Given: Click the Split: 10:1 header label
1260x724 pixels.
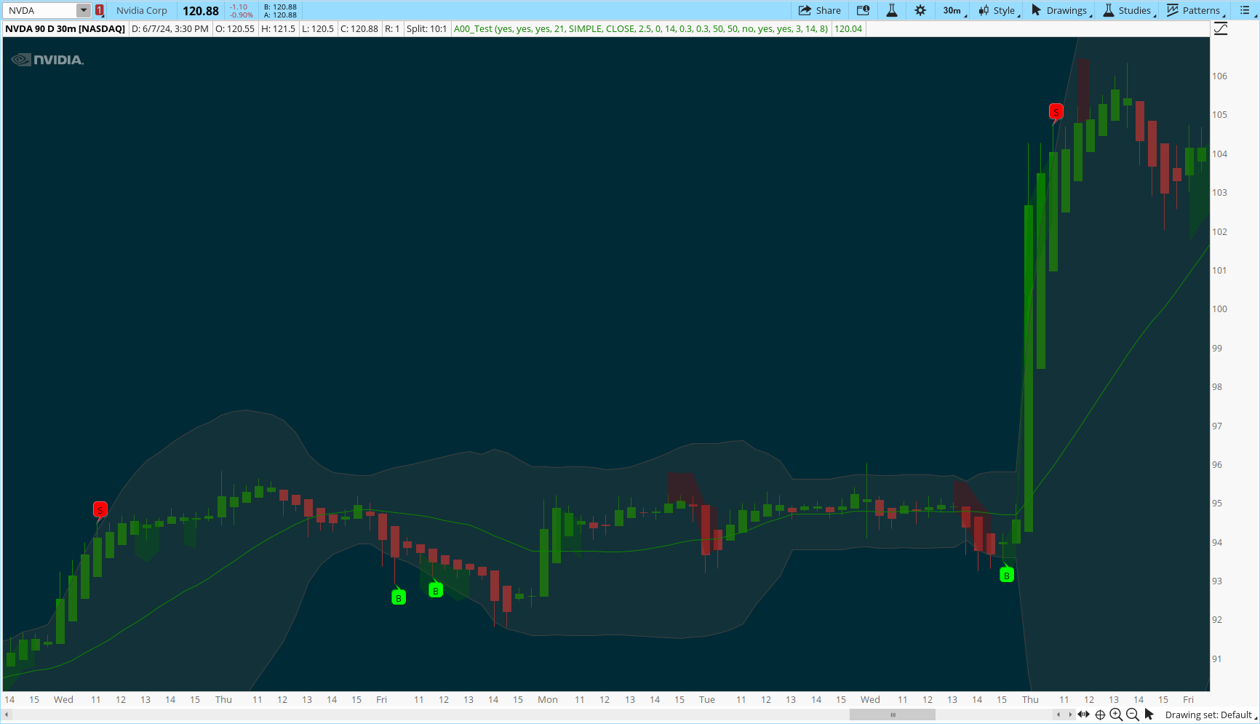Looking at the screenshot, I should tap(426, 29).
